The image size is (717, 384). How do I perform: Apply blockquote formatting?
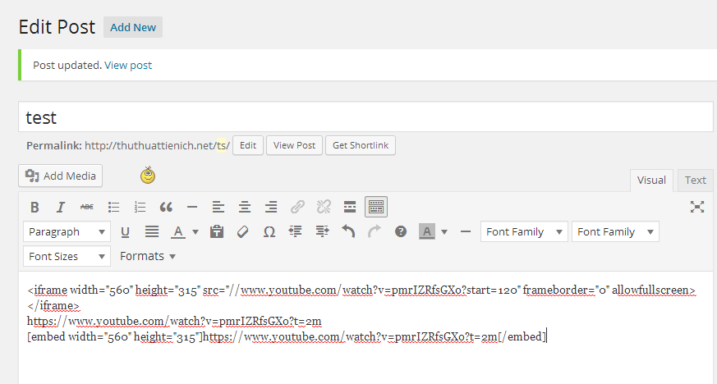coord(166,208)
